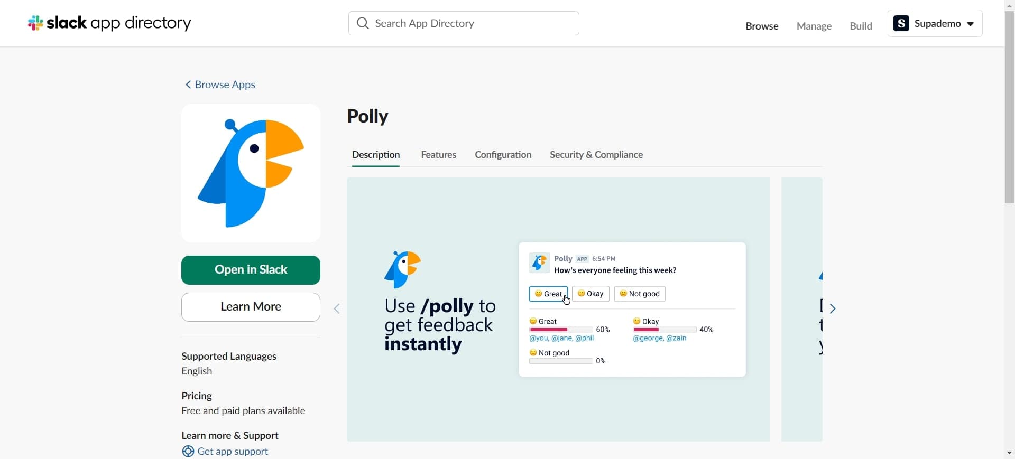Open the Get app support link
This screenshot has height=459, width=1015.
(233, 452)
